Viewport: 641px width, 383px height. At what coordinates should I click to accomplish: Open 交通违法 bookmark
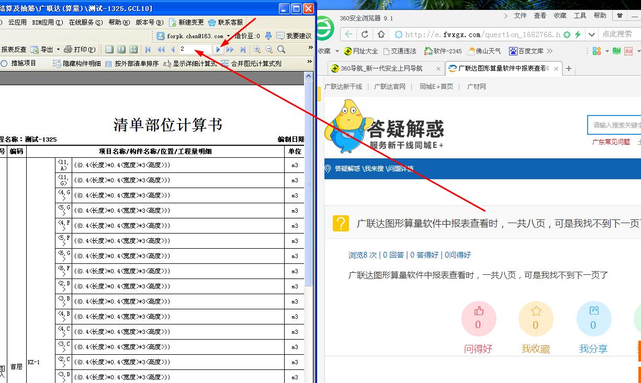pos(400,51)
